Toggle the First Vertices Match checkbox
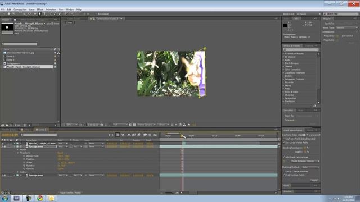This screenshot has width=360, height=202. (x=284, y=175)
